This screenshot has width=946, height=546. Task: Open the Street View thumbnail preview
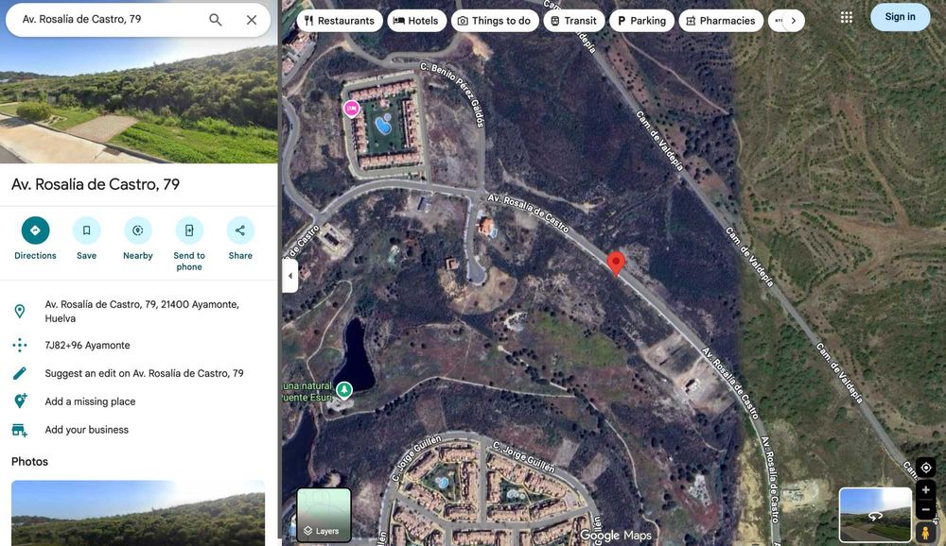coord(875,515)
